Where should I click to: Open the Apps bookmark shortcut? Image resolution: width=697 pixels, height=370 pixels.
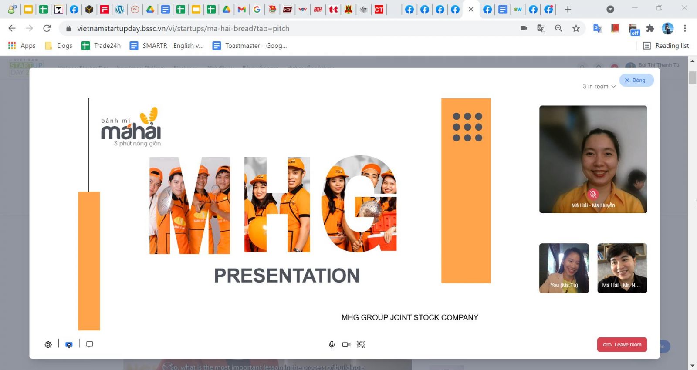pos(22,46)
